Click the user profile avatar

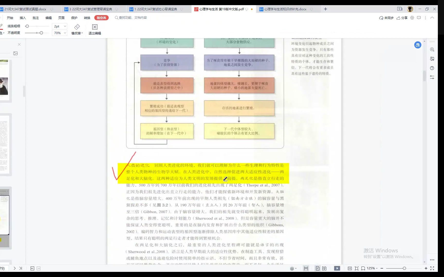coord(410,9)
